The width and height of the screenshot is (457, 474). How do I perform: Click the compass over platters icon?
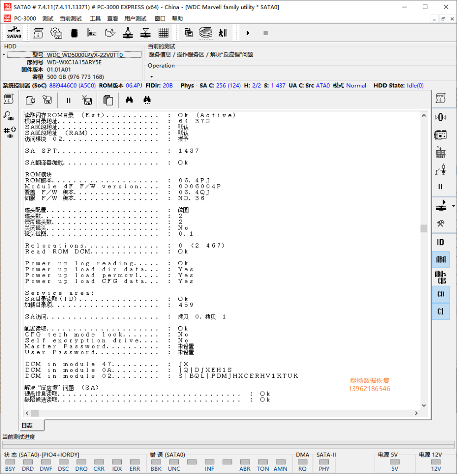tap(128, 32)
